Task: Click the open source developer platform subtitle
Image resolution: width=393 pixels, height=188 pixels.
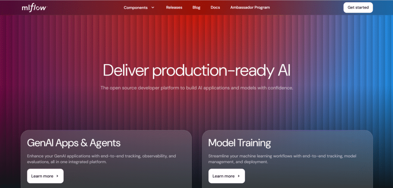Action: tap(196, 88)
